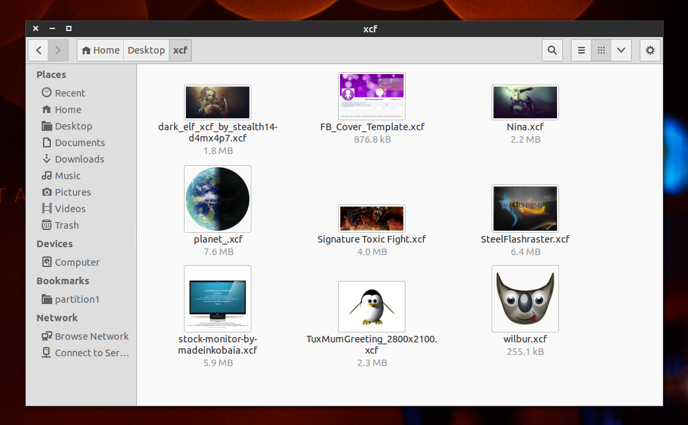Viewport: 688px width, 425px height.
Task: Open the Home breadcrumb button
Action: [100, 50]
